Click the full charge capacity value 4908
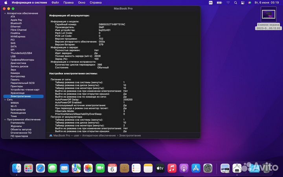 point(97,56)
